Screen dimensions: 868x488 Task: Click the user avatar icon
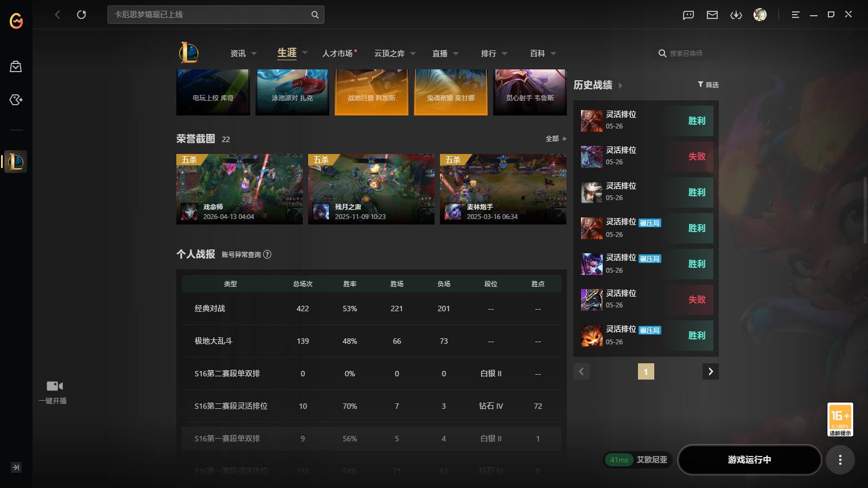[x=760, y=15]
